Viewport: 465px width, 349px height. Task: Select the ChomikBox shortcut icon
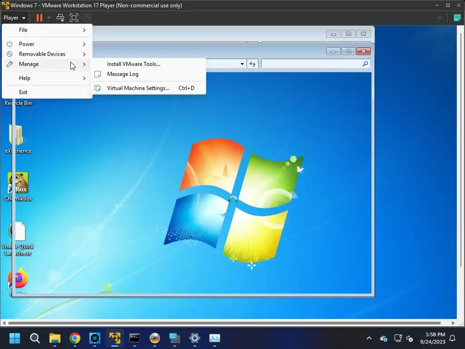(18, 186)
